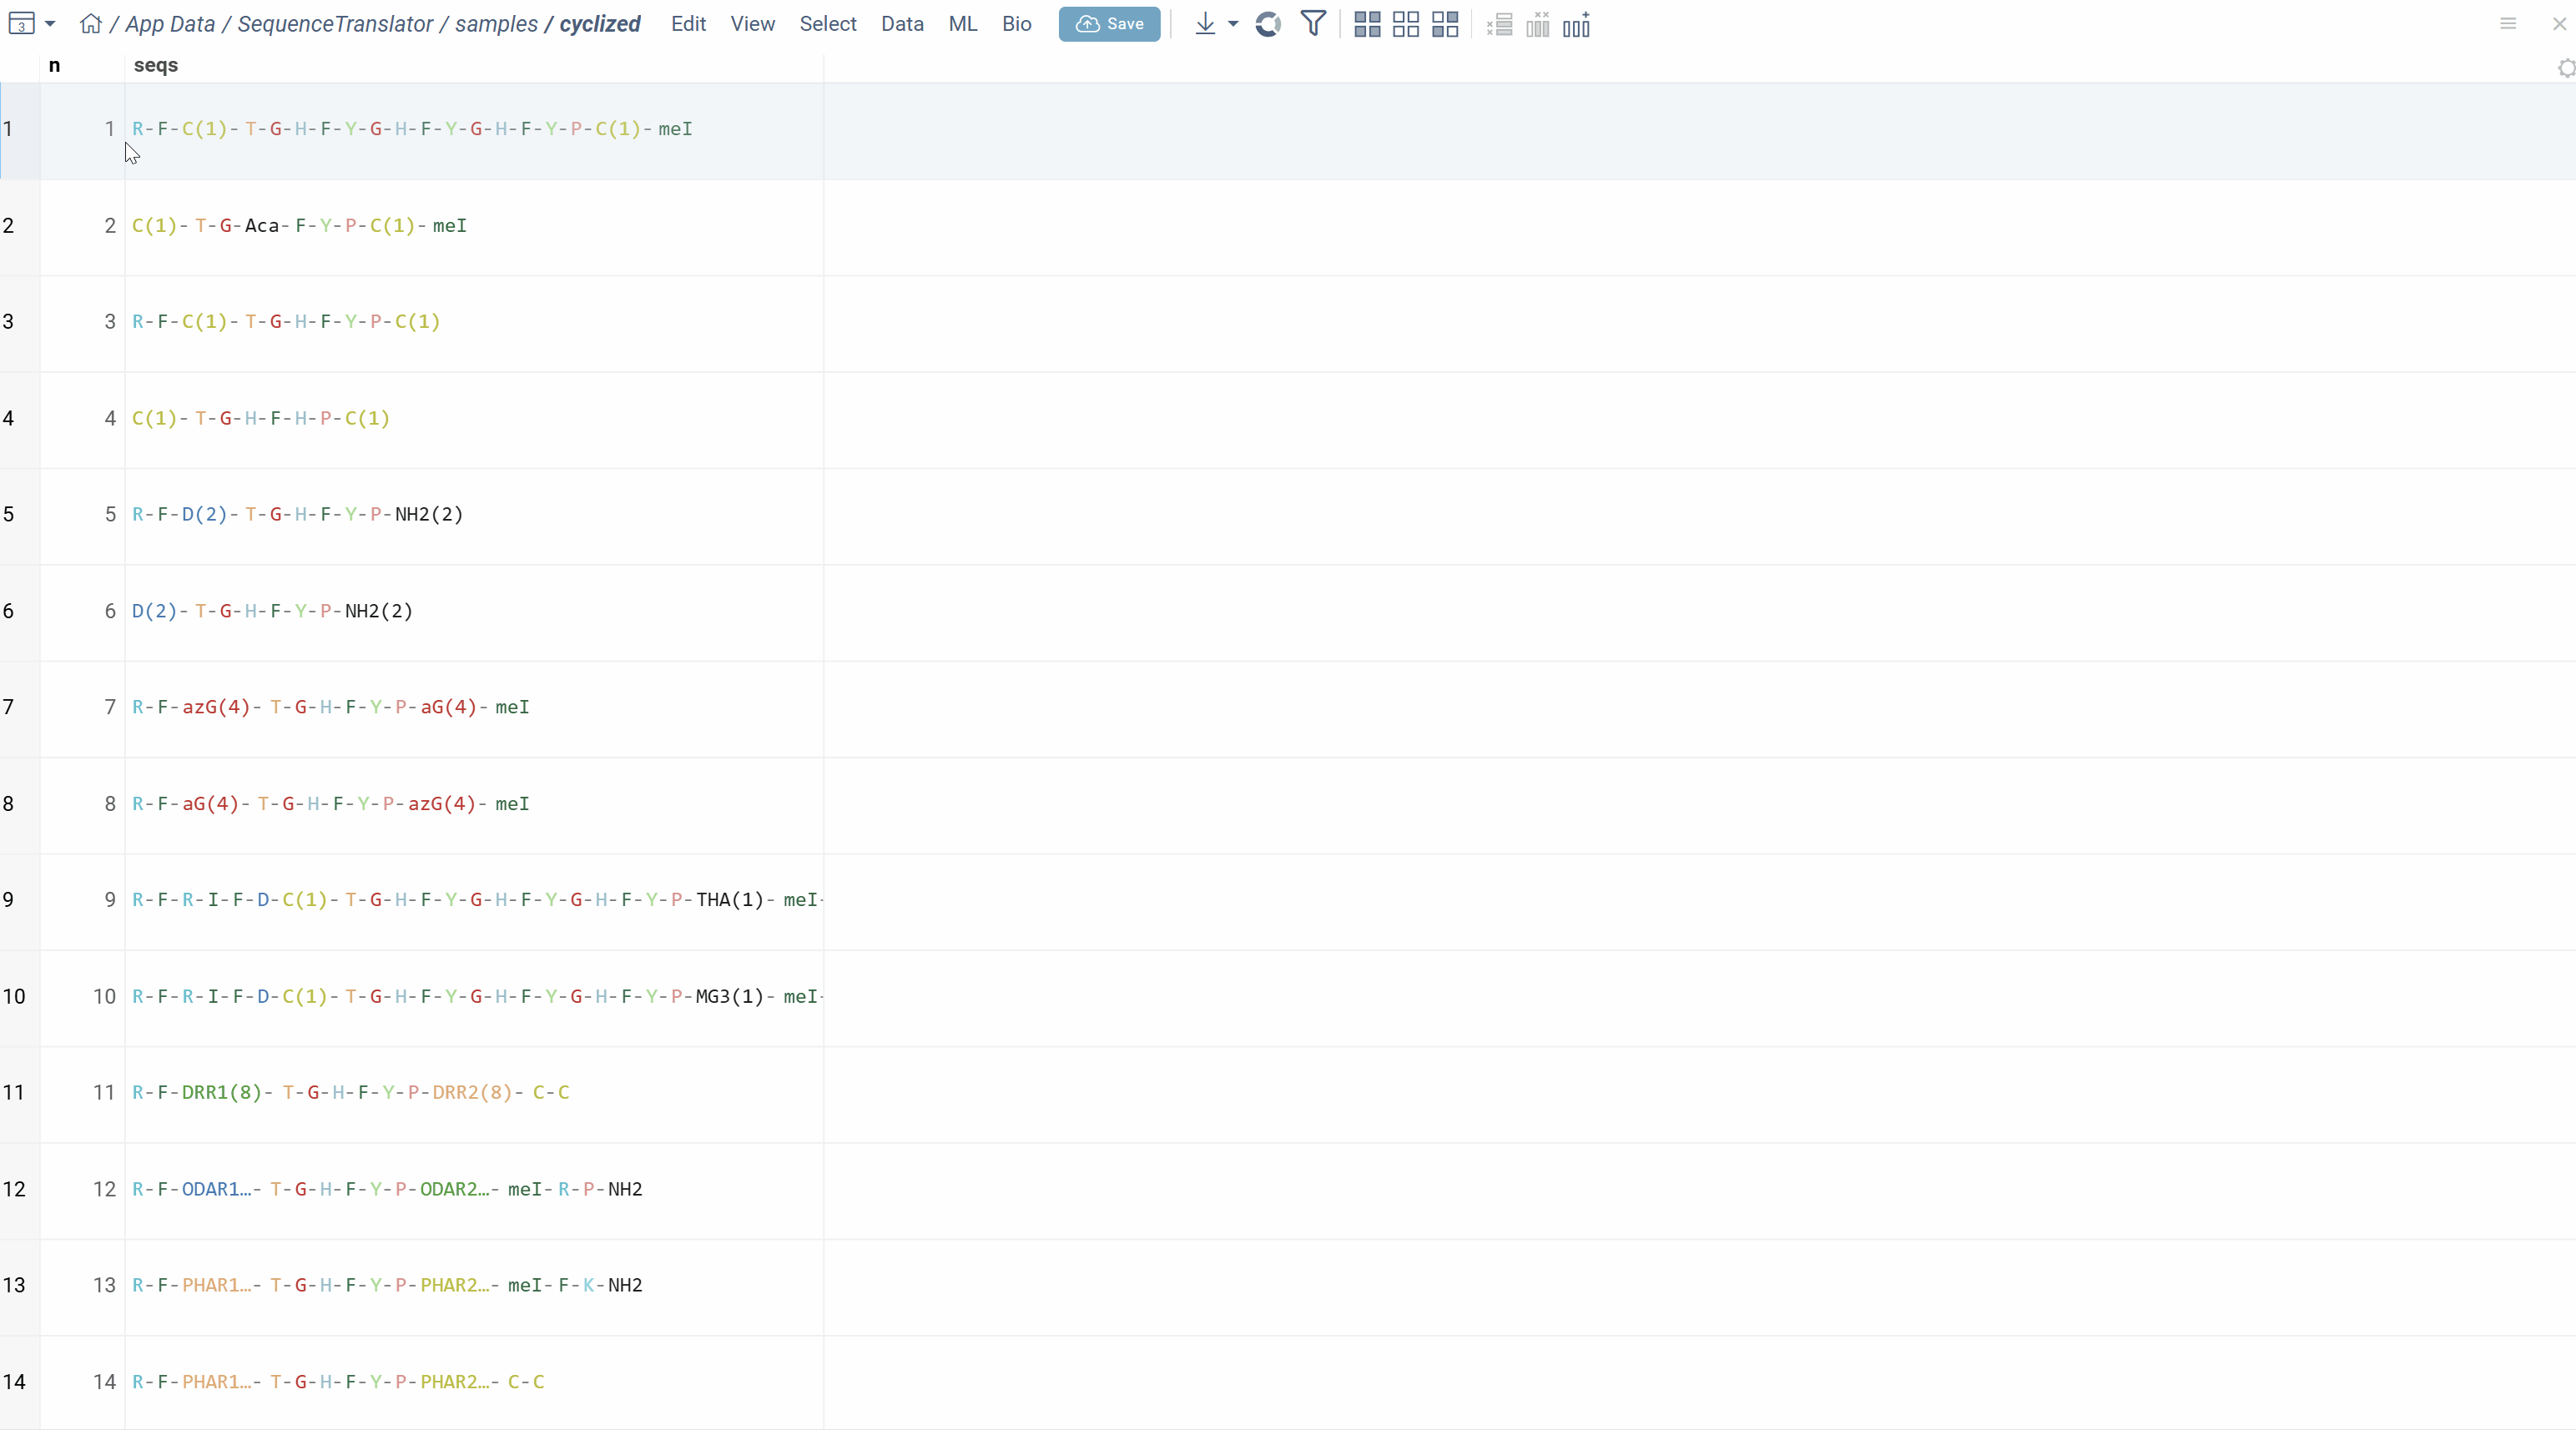Click the deselect-all empty grid icon
Viewport: 2576px width, 1430px height.
1406,24
